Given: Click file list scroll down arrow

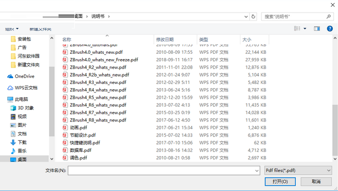Looking at the screenshot, I should pyautogui.click(x=335, y=159).
